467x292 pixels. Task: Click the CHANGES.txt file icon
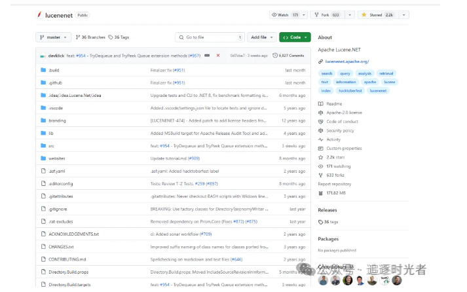[43, 246]
